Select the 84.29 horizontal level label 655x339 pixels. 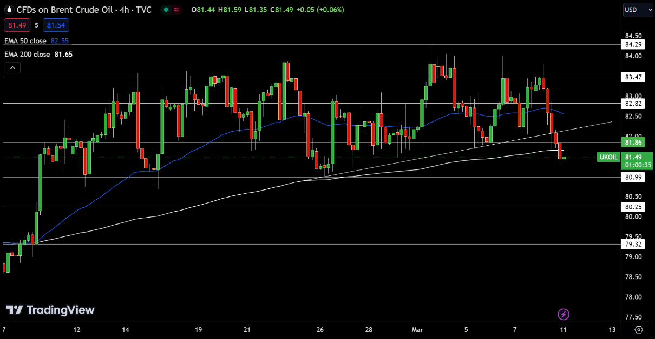click(633, 44)
